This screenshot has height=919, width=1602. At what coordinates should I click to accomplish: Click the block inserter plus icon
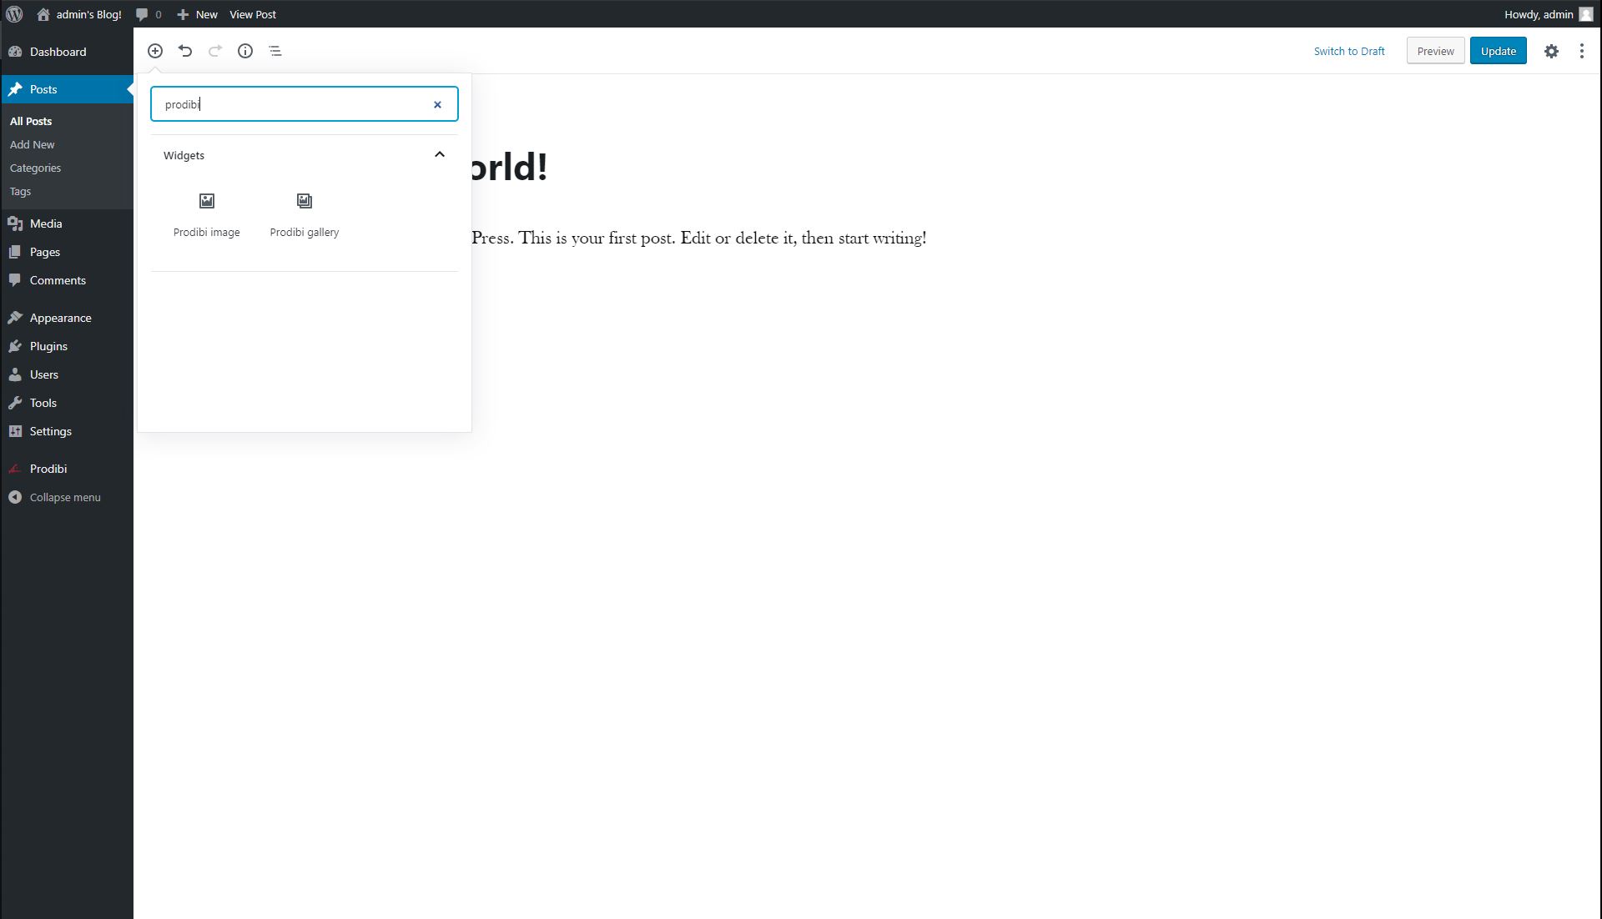click(x=155, y=51)
